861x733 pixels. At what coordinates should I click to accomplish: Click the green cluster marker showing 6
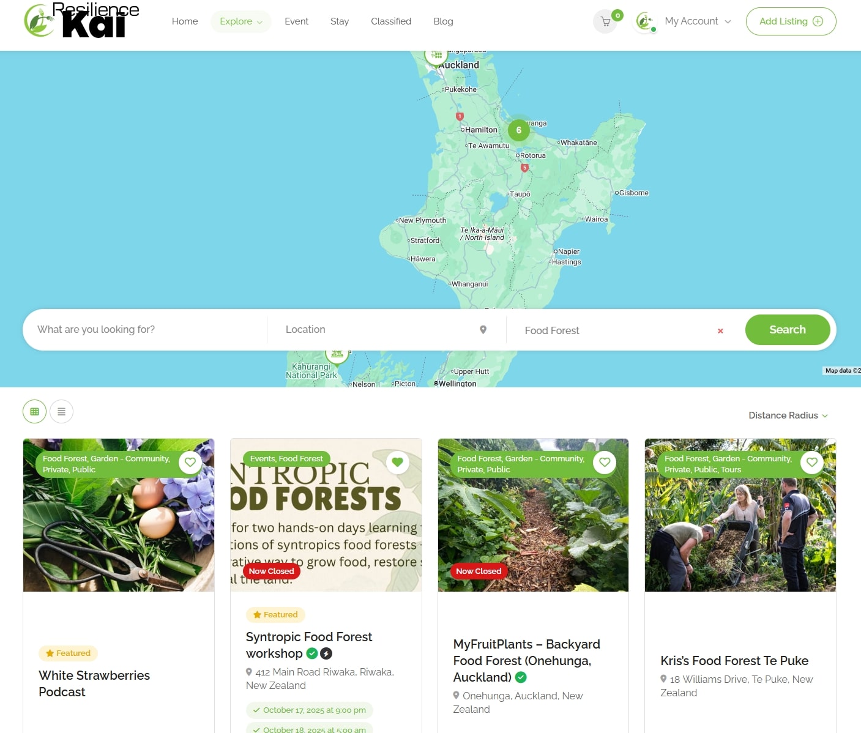click(519, 130)
